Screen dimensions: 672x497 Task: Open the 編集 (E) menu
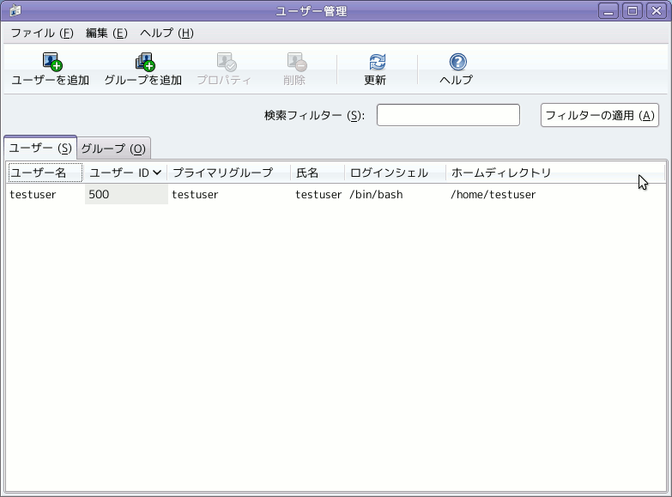(x=106, y=33)
